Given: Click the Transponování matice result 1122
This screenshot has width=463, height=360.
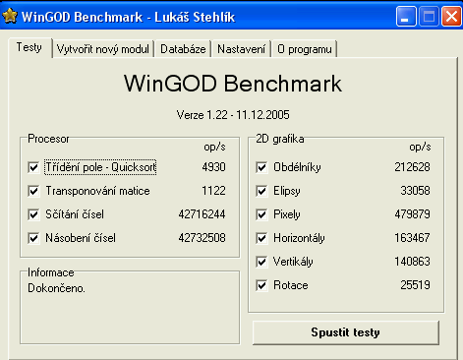Looking at the screenshot, I should click(x=213, y=191).
